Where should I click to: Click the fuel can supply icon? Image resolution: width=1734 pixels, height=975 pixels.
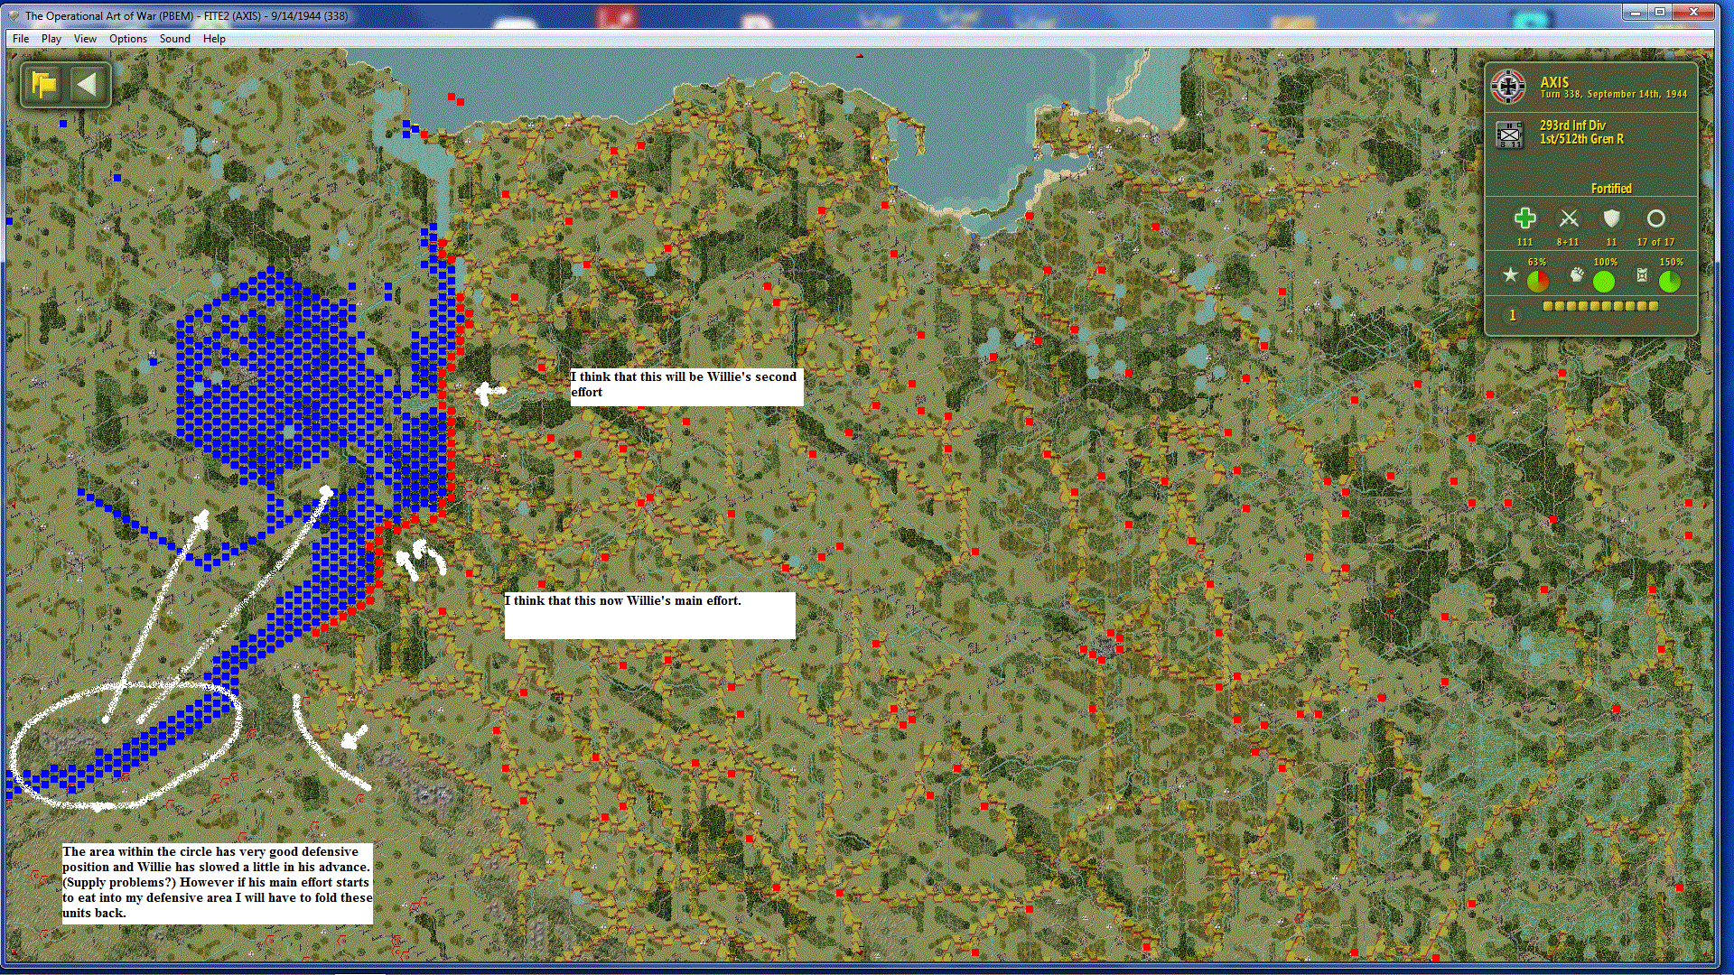tap(1642, 275)
